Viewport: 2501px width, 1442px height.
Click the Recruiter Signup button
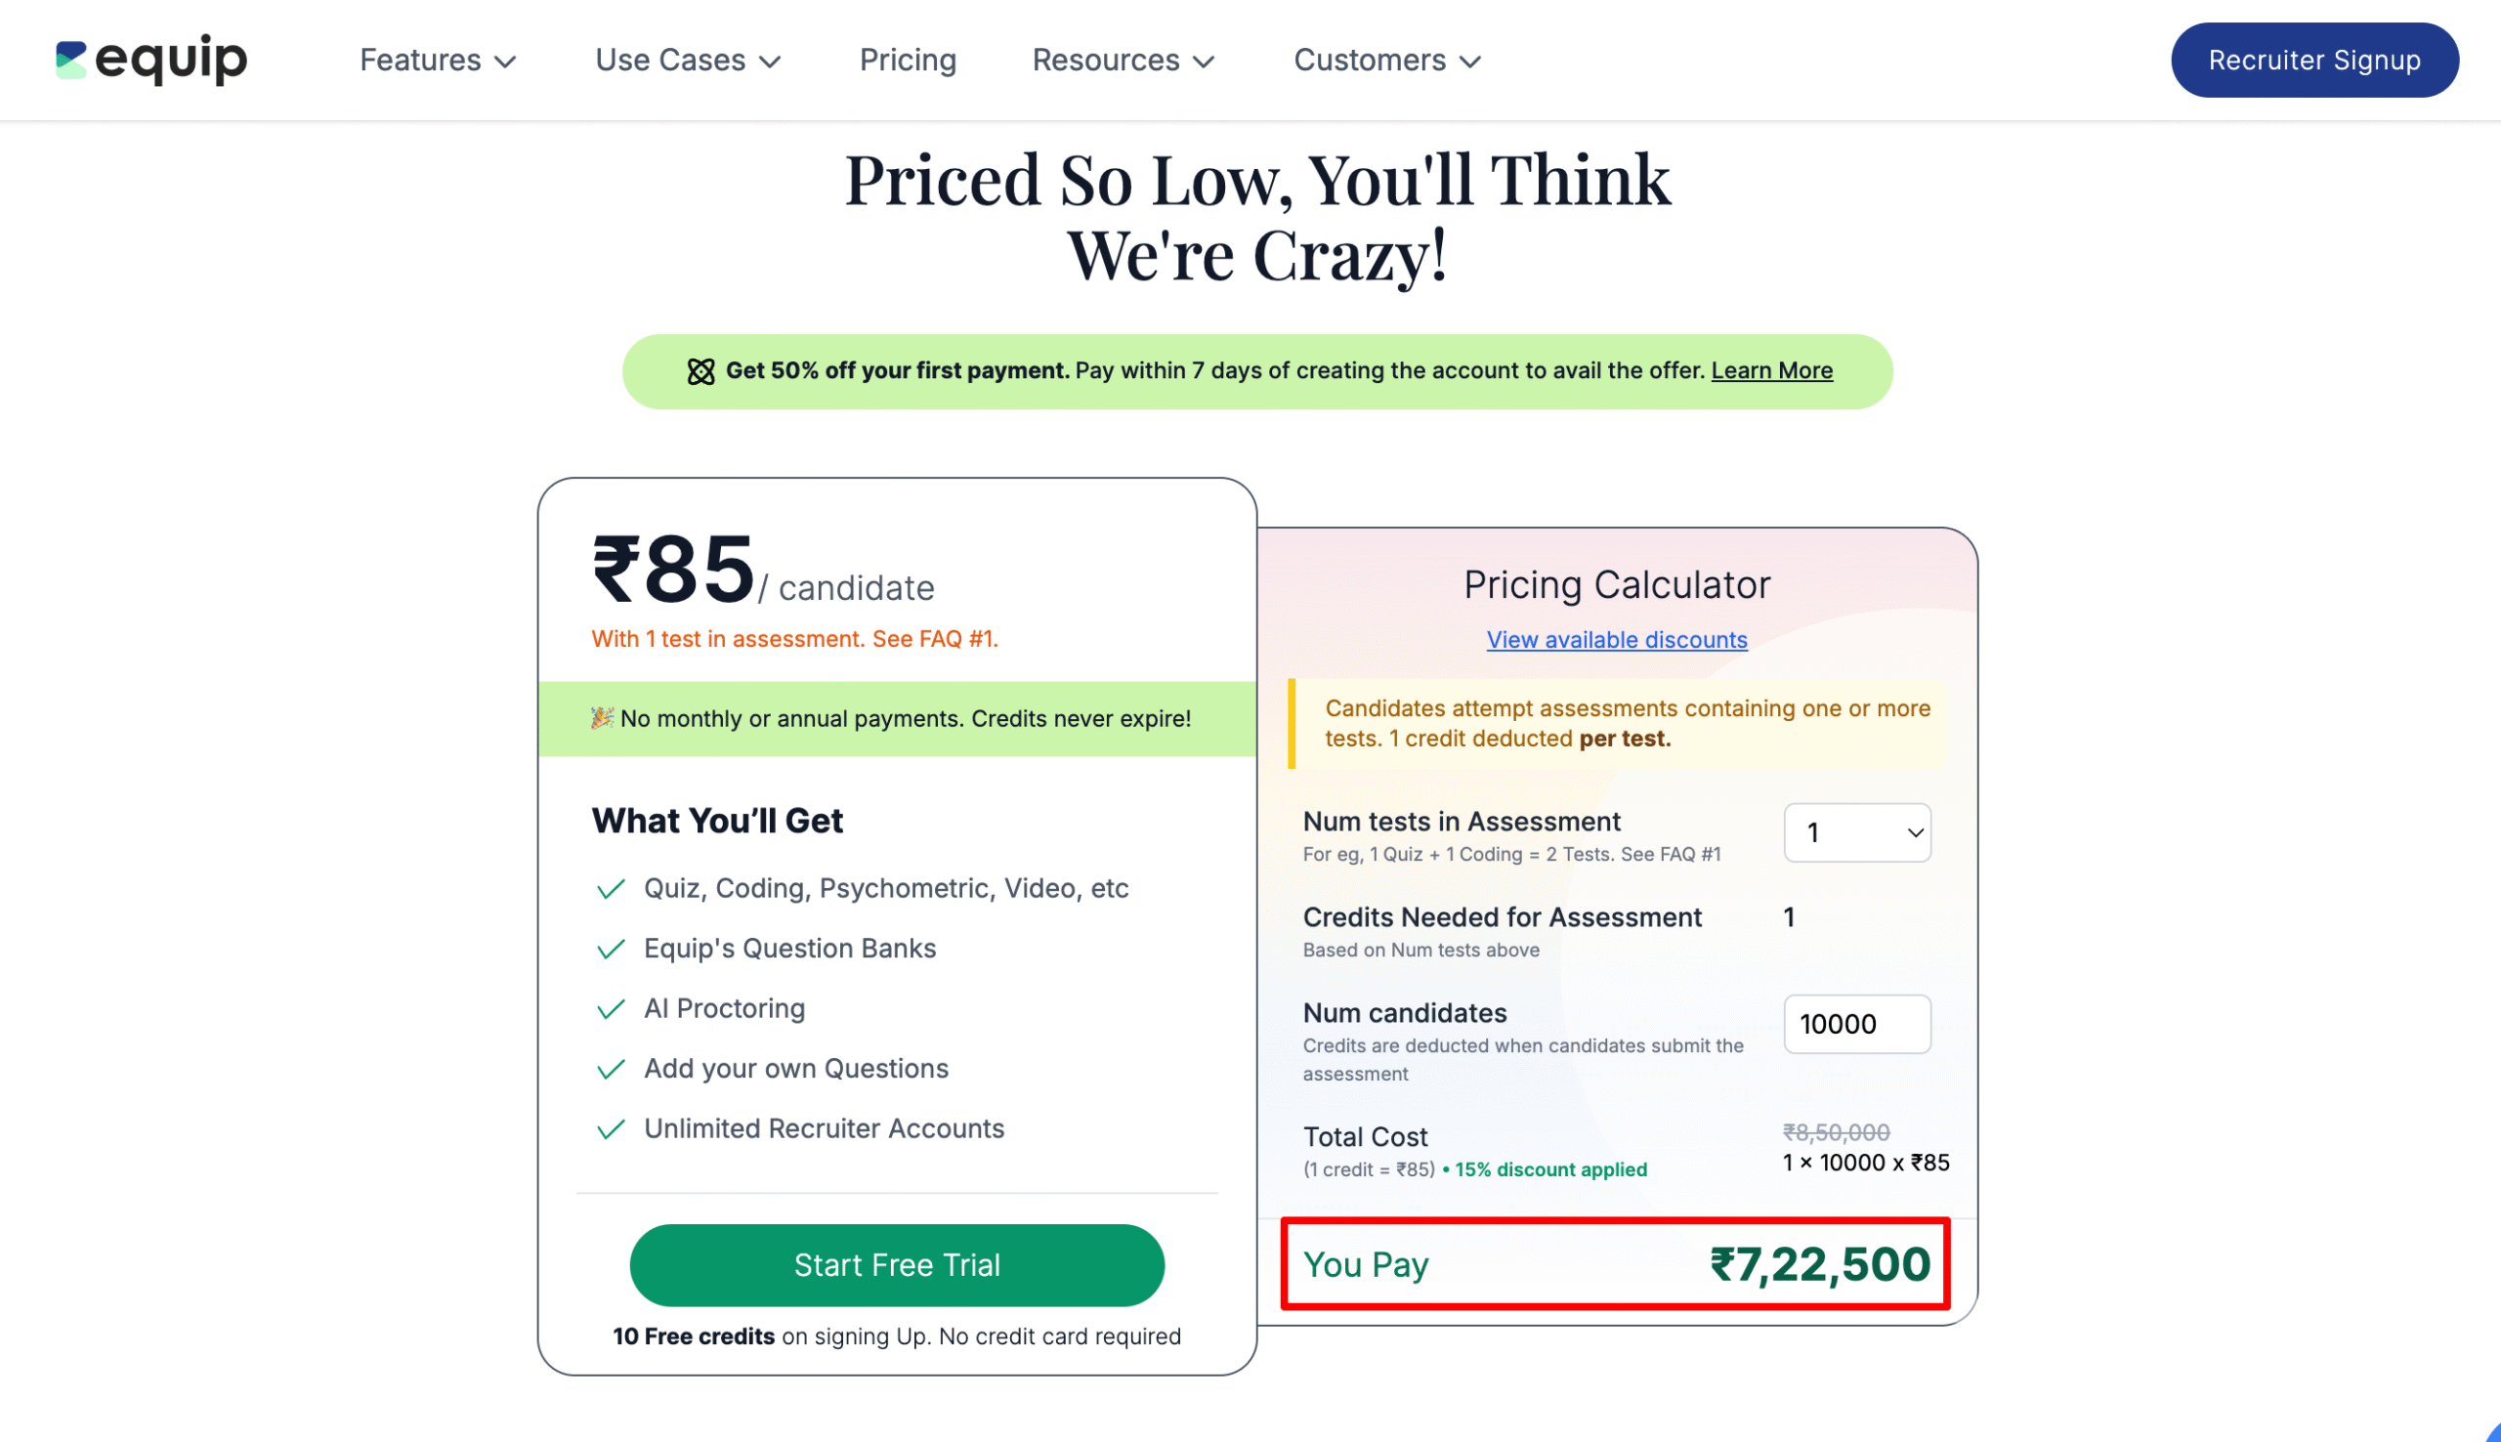coord(2313,60)
